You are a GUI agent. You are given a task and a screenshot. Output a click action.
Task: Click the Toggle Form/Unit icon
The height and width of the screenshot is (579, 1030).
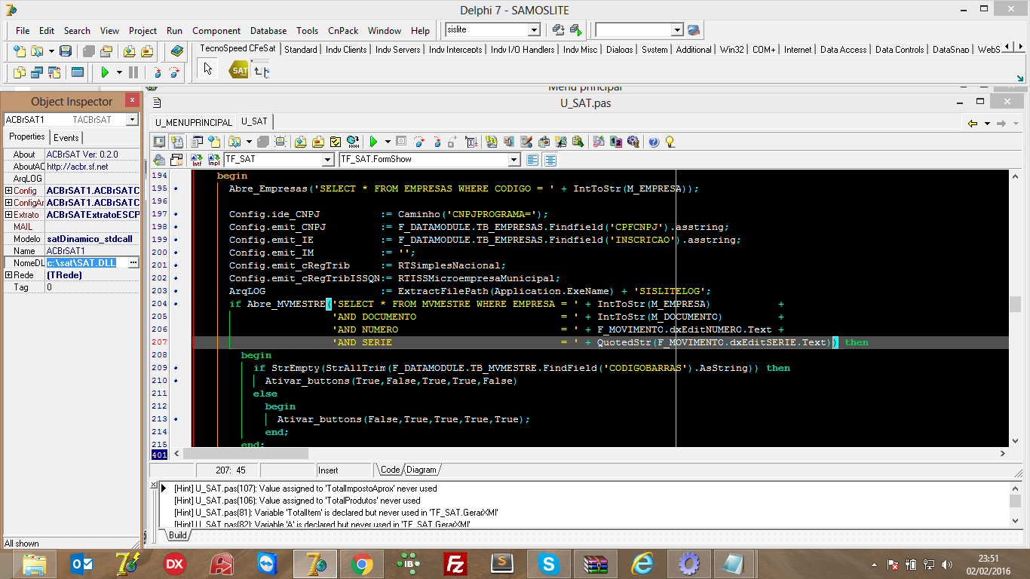pyautogui.click(x=54, y=72)
